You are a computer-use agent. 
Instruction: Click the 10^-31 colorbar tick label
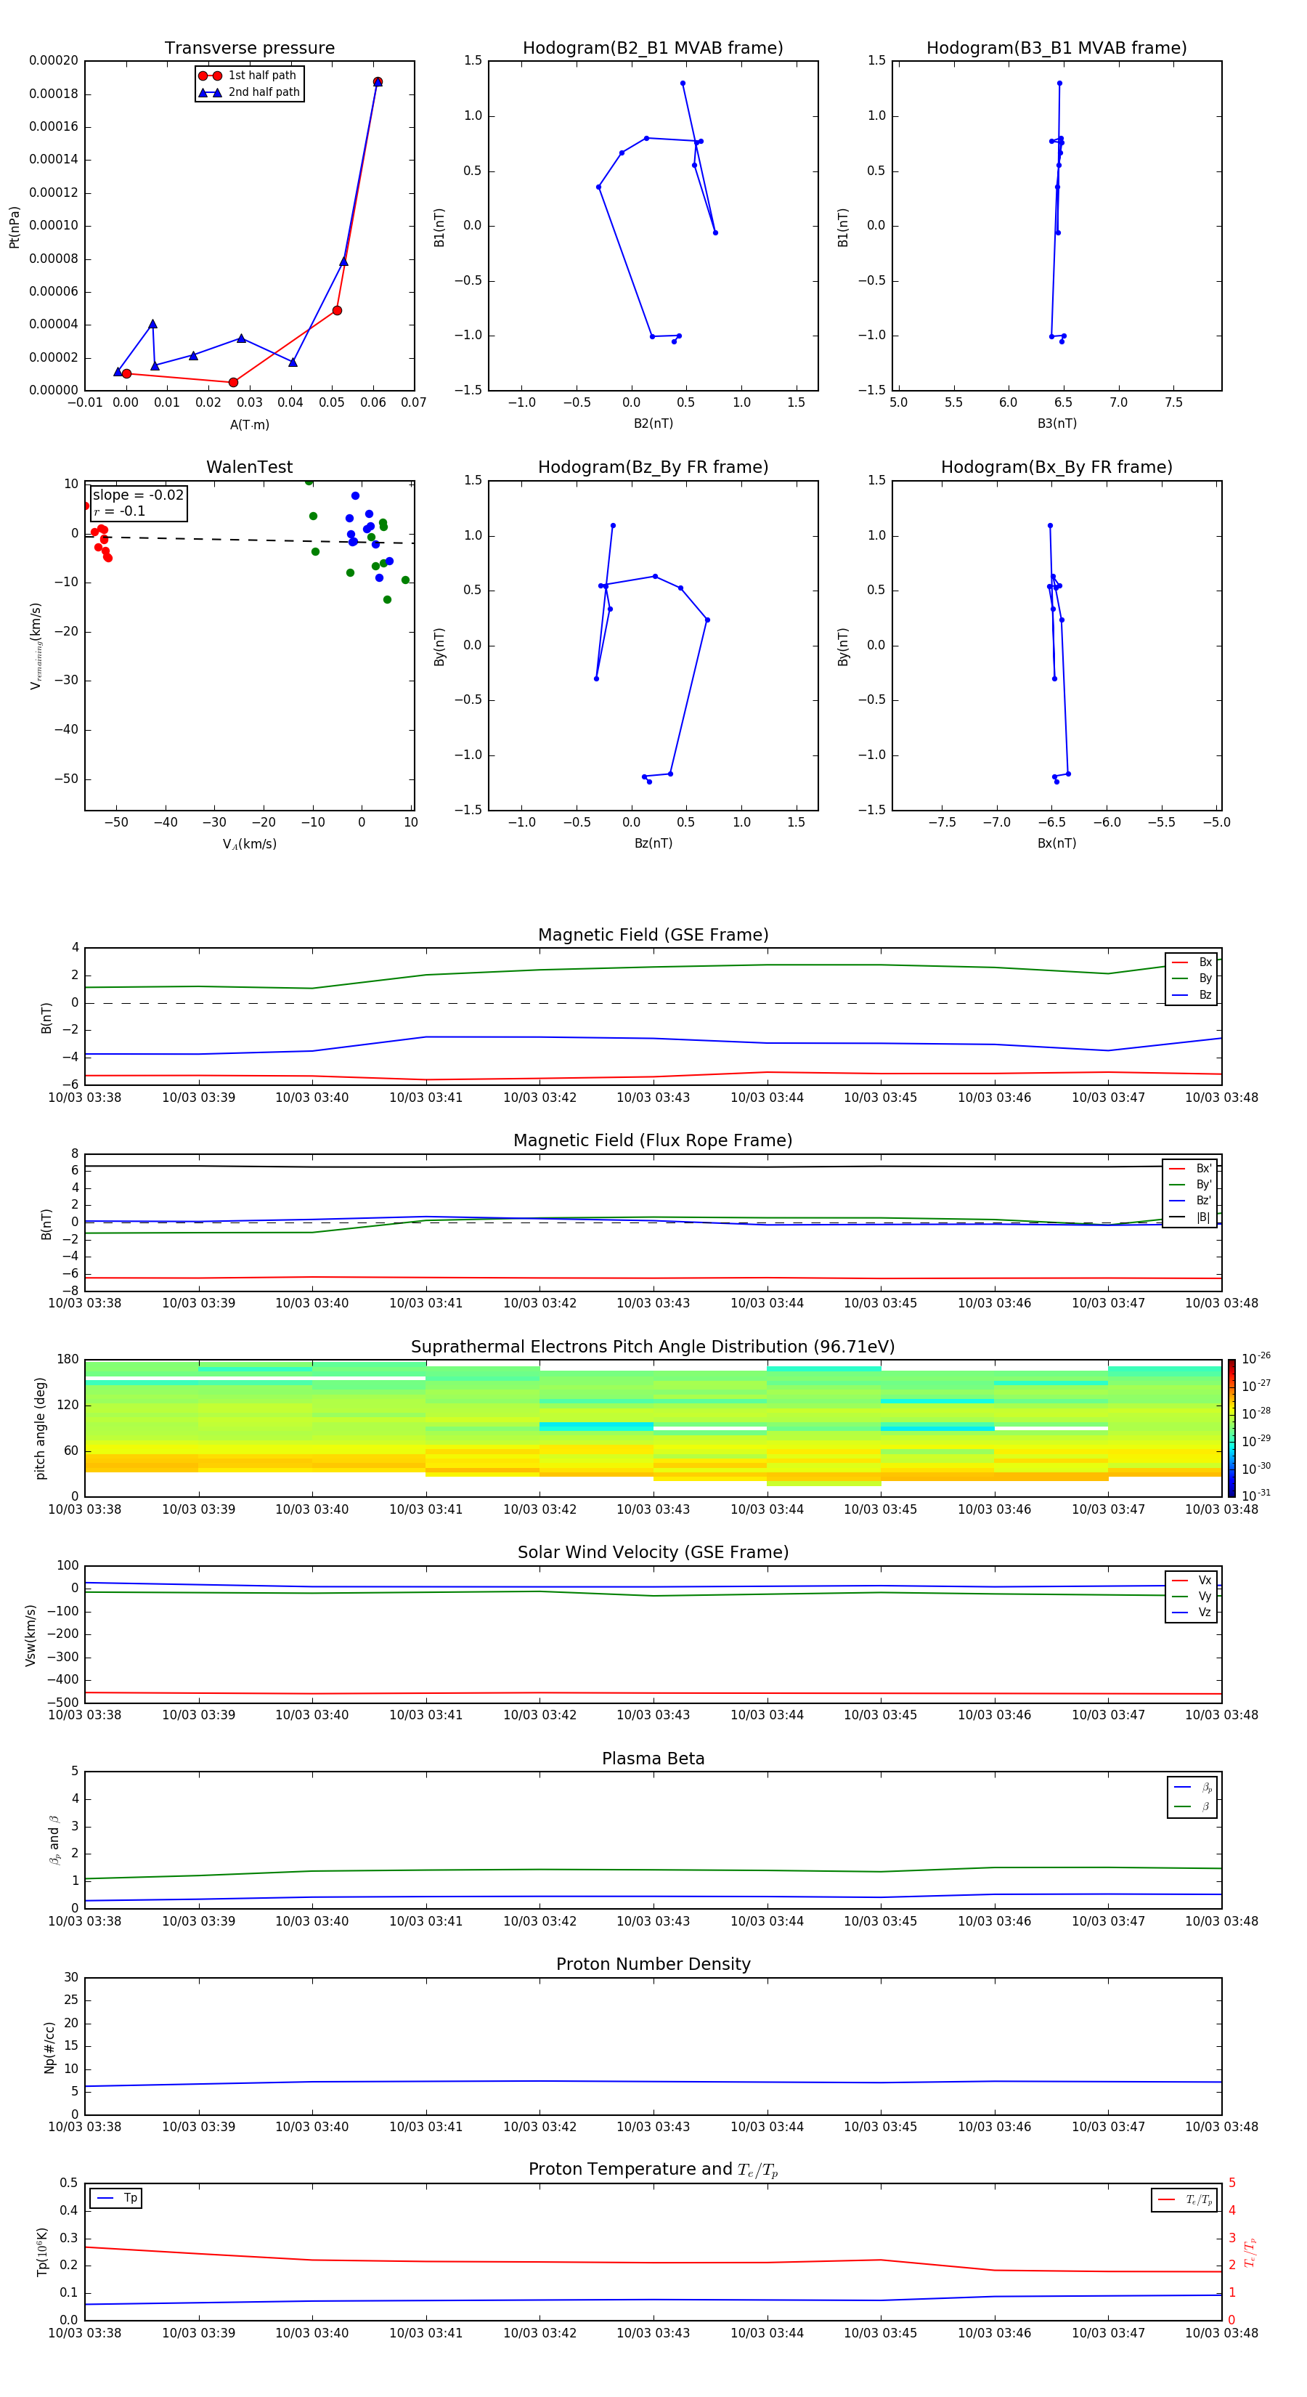(1256, 1496)
